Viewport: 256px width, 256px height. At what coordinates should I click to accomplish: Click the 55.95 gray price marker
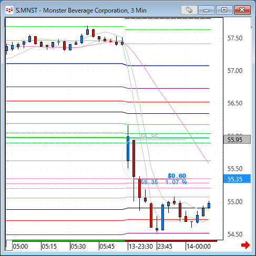click(x=237, y=140)
